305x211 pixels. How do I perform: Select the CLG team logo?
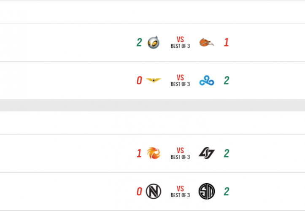[x=207, y=154]
